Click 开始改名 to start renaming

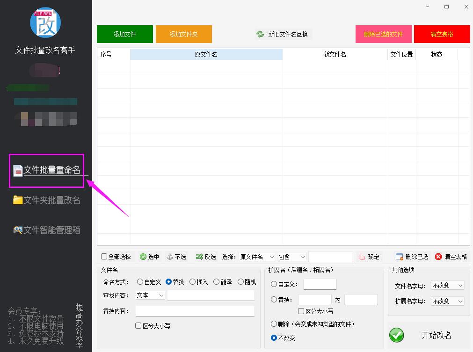pyautogui.click(x=429, y=335)
